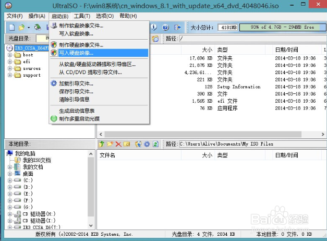This screenshot has height=241, width=327.
Task: Click the Add files to image icon
Action: [x=138, y=144]
